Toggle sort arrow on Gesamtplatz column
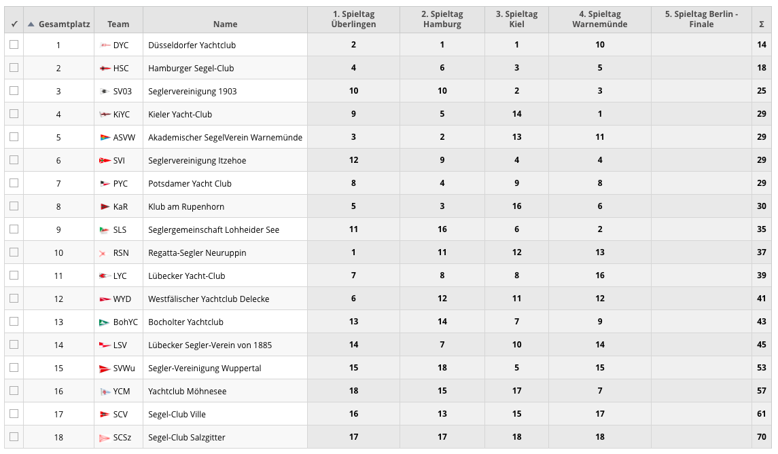This screenshot has width=778, height=454. tap(31, 24)
